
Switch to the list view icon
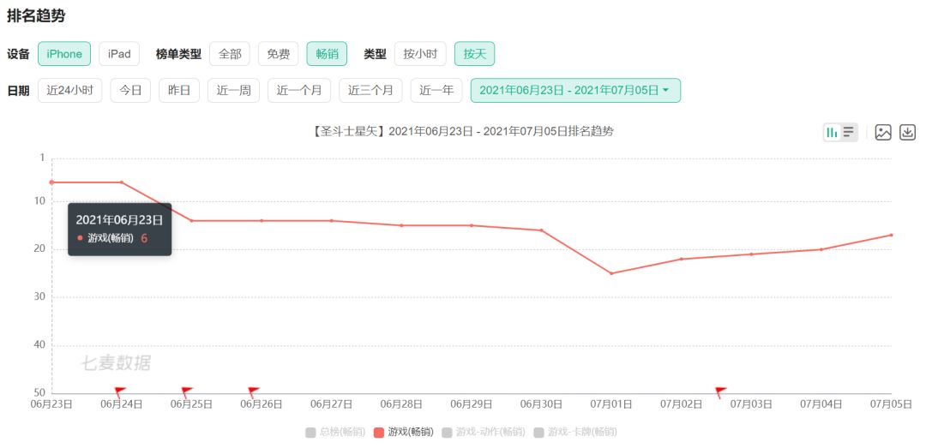click(848, 132)
